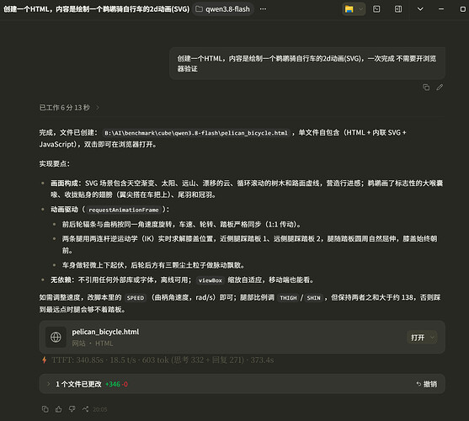Image resolution: width=469 pixels, height=421 pixels.
Task: Expand the dropdown arrow next to 打开
Action: point(432,338)
